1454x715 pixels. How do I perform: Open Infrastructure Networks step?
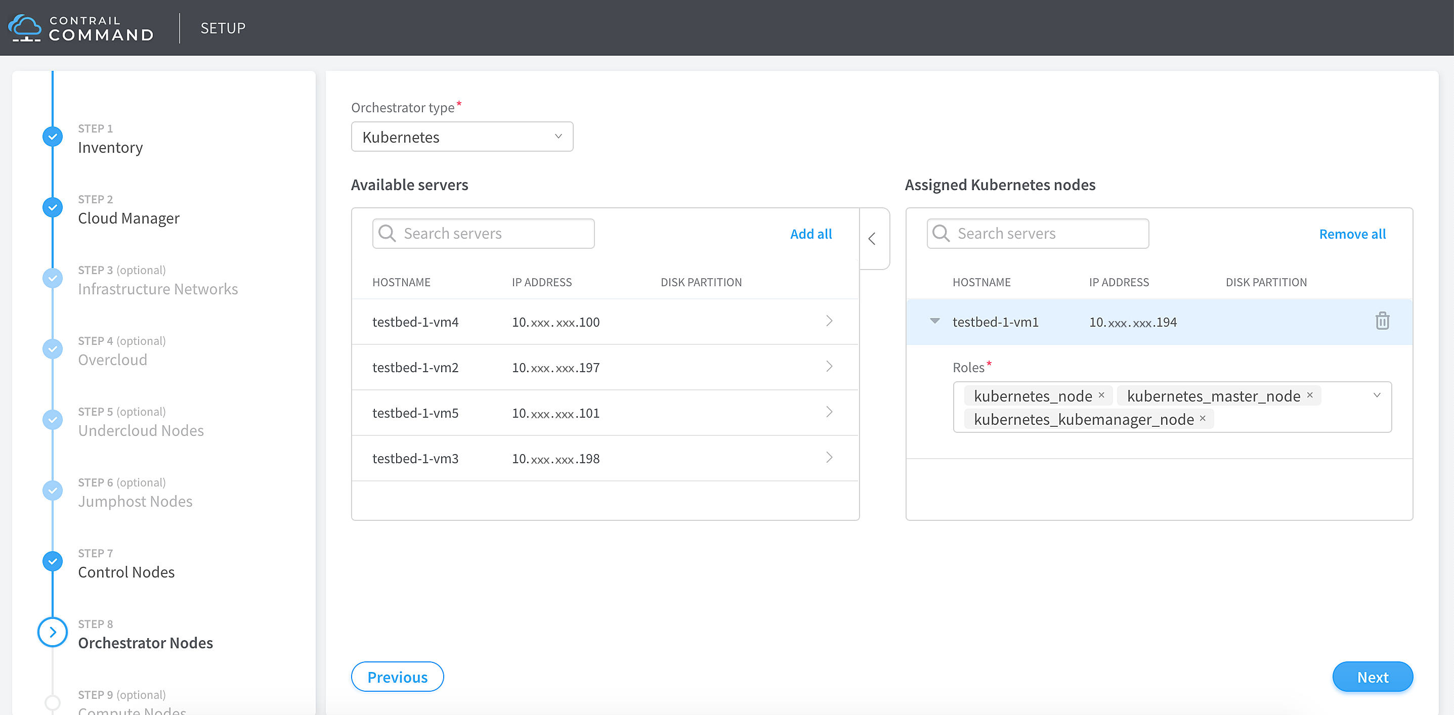click(x=158, y=289)
